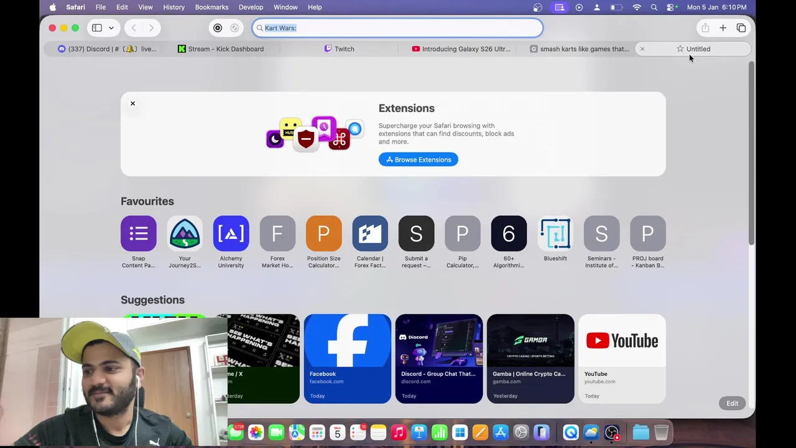Open the Help menu
Image resolution: width=796 pixels, height=448 pixels.
pos(315,7)
